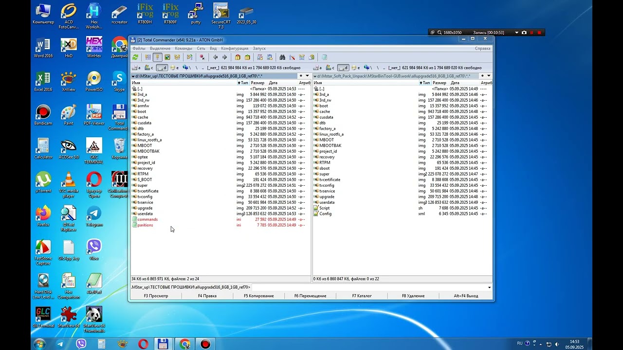The image size is (623, 350).
Task: Click F4 Правка button
Action: click(x=207, y=296)
